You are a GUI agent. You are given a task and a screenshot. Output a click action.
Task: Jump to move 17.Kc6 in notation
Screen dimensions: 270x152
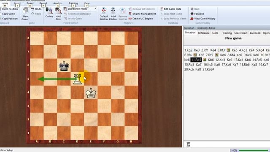pos(226,65)
